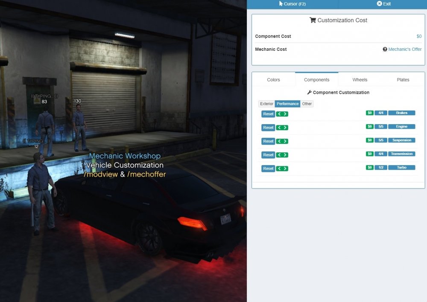This screenshot has width=427, height=302.
Task: Switch to the Wheels tab
Action: (360, 80)
